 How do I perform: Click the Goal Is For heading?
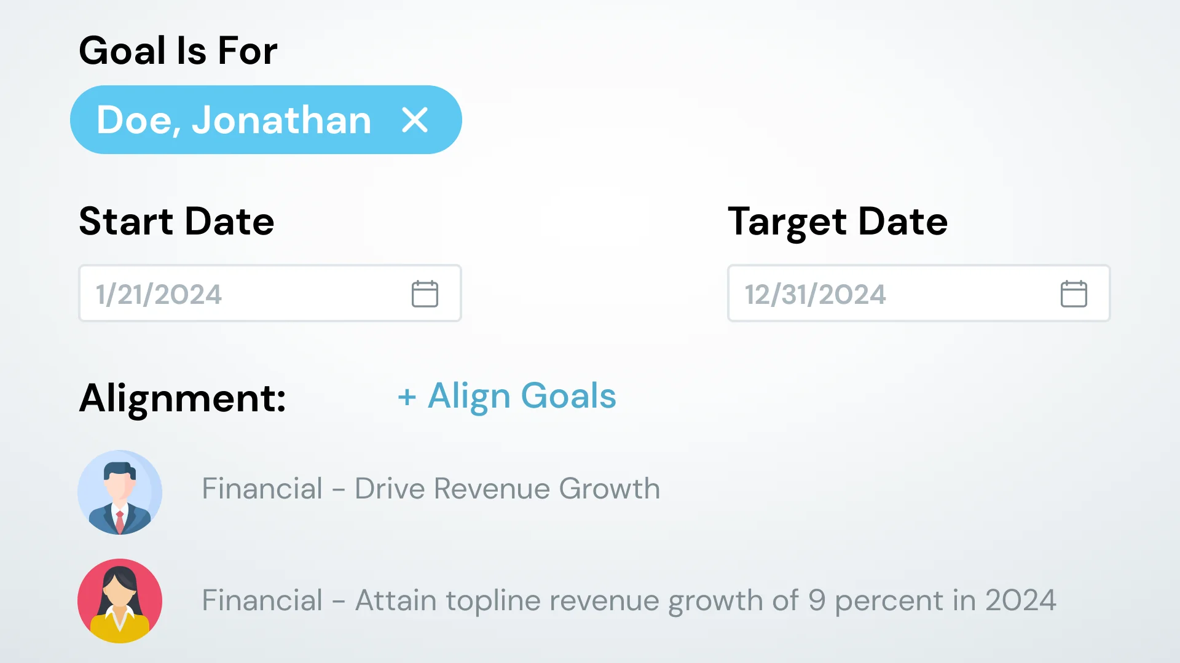(178, 50)
